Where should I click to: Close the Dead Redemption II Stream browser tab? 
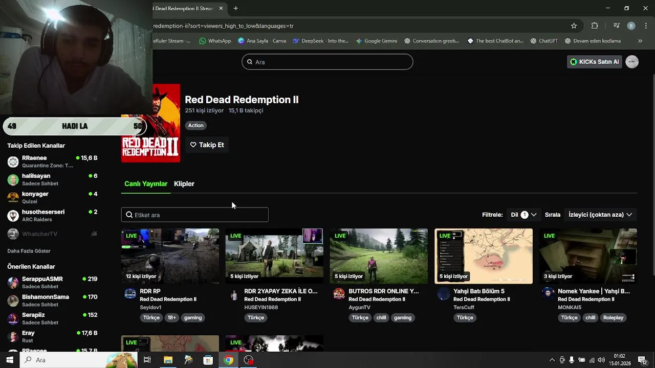click(221, 8)
